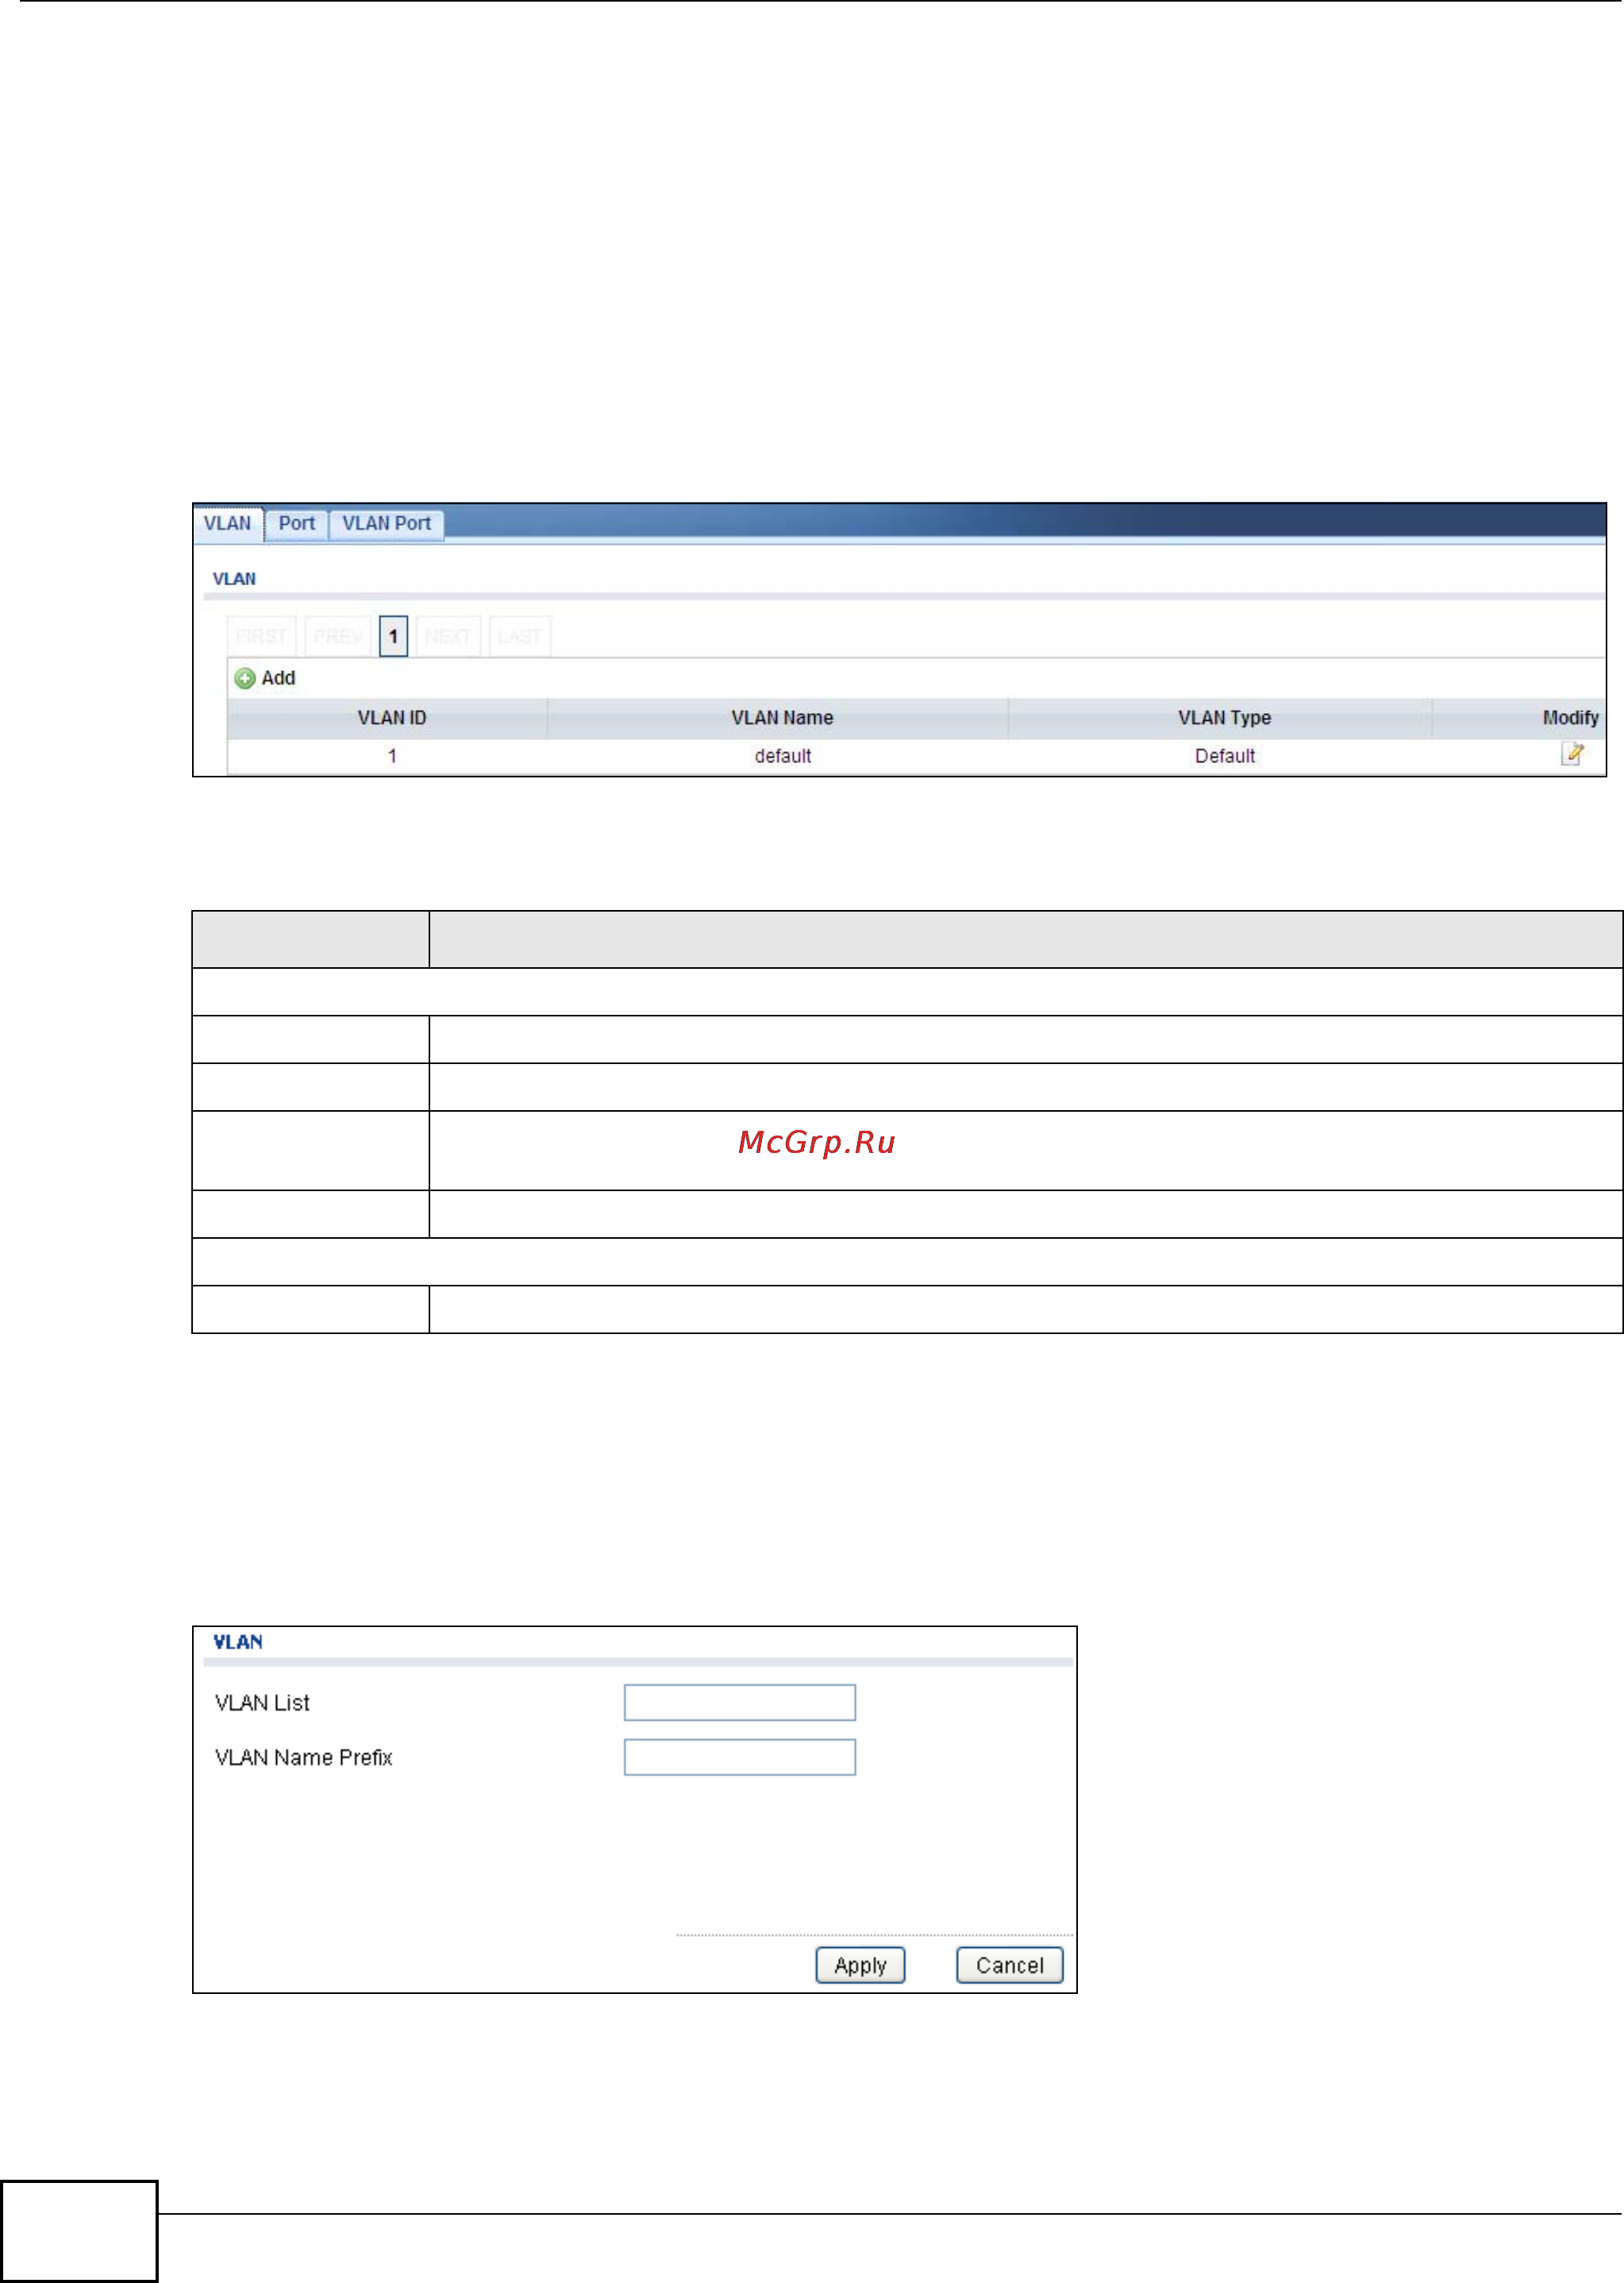Click the green Add plus icon
Viewport: 1624px width, 2283px height.
tap(245, 678)
